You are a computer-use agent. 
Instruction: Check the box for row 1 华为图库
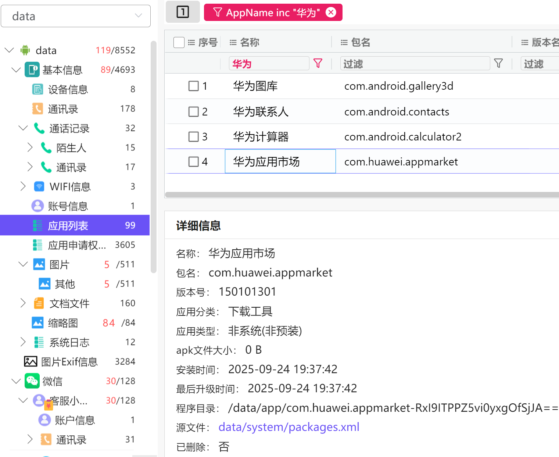pyautogui.click(x=193, y=86)
